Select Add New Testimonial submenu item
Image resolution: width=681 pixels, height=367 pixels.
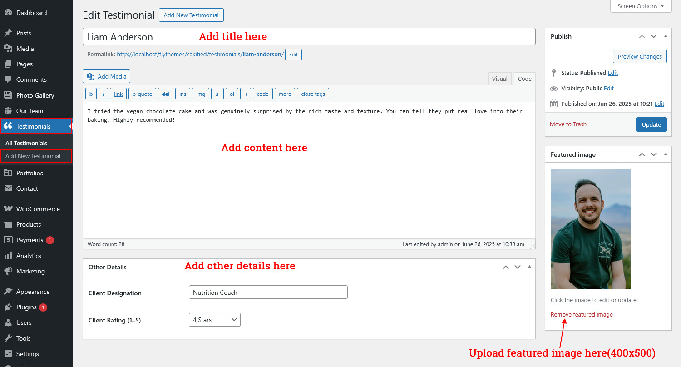point(33,156)
